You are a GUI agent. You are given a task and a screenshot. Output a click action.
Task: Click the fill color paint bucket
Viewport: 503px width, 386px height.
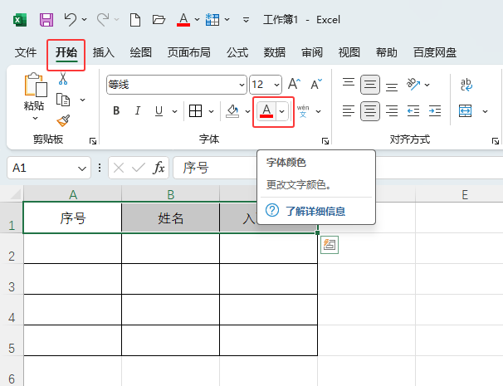click(x=232, y=111)
